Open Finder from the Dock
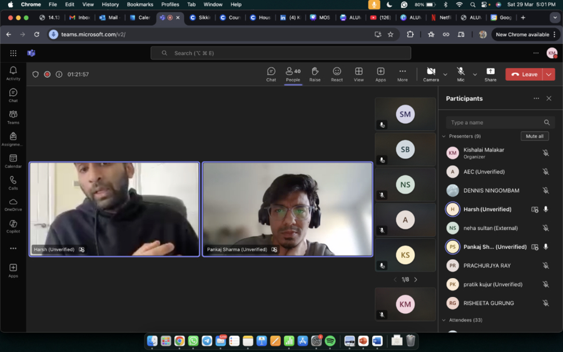563x352 pixels. pos(152,341)
